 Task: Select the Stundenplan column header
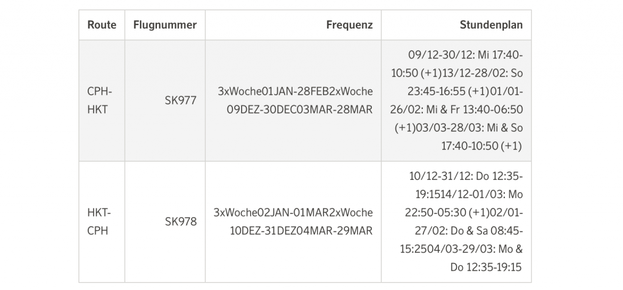click(x=491, y=26)
